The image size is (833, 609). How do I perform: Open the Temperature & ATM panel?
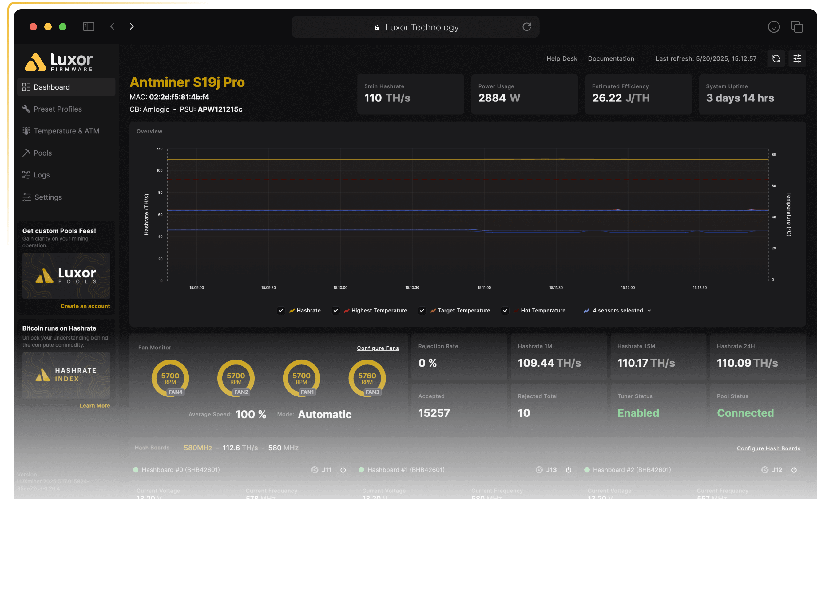pyautogui.click(x=66, y=131)
